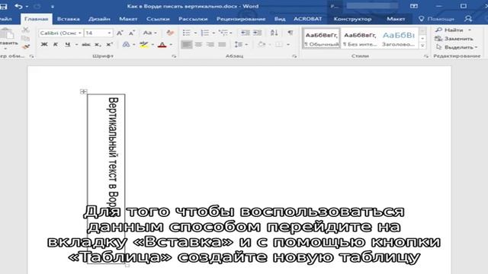Open shading fill color icon
The height and width of the screenshot is (274, 488).
point(262,45)
